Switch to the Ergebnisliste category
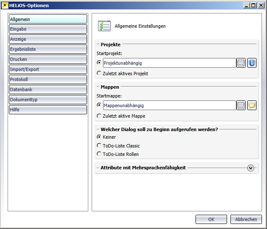This screenshot has width=267, height=229. [48, 49]
